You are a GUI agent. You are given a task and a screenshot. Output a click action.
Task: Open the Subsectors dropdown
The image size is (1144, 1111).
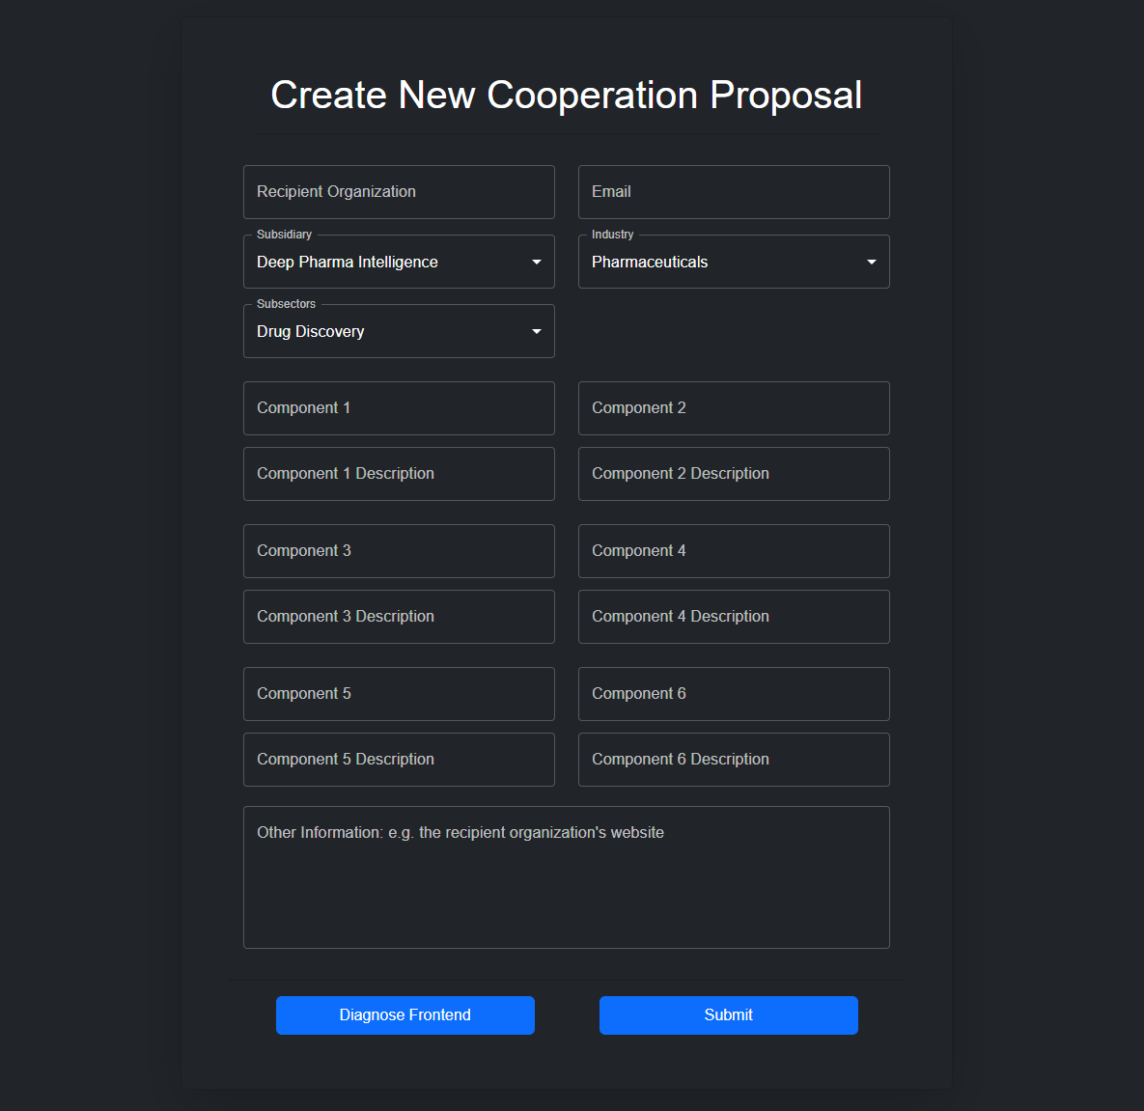click(x=399, y=331)
